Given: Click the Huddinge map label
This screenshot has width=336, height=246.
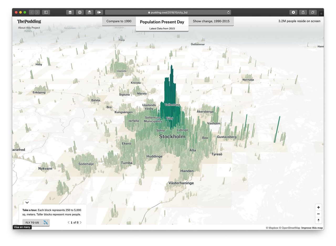Looking at the screenshot, I should pyautogui.click(x=154, y=156).
